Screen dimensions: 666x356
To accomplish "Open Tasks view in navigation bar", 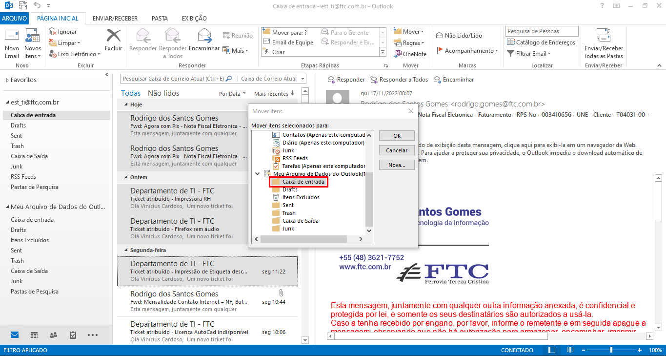I will tap(73, 335).
